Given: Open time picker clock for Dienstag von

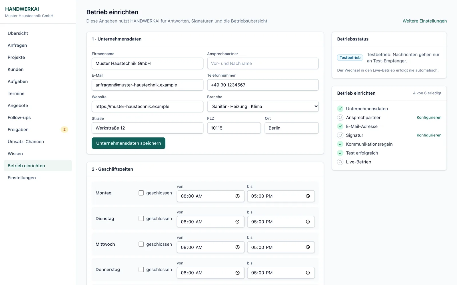Looking at the screenshot, I should coord(237,222).
